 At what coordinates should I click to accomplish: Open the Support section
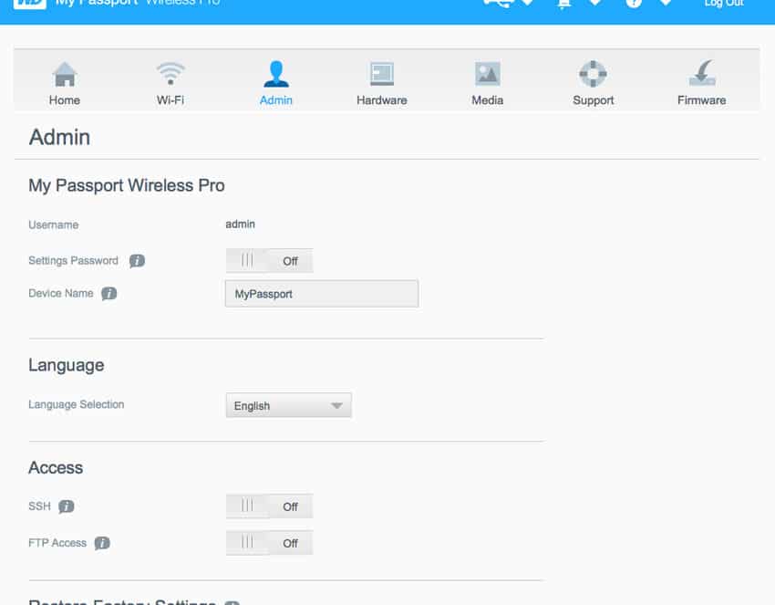[594, 83]
